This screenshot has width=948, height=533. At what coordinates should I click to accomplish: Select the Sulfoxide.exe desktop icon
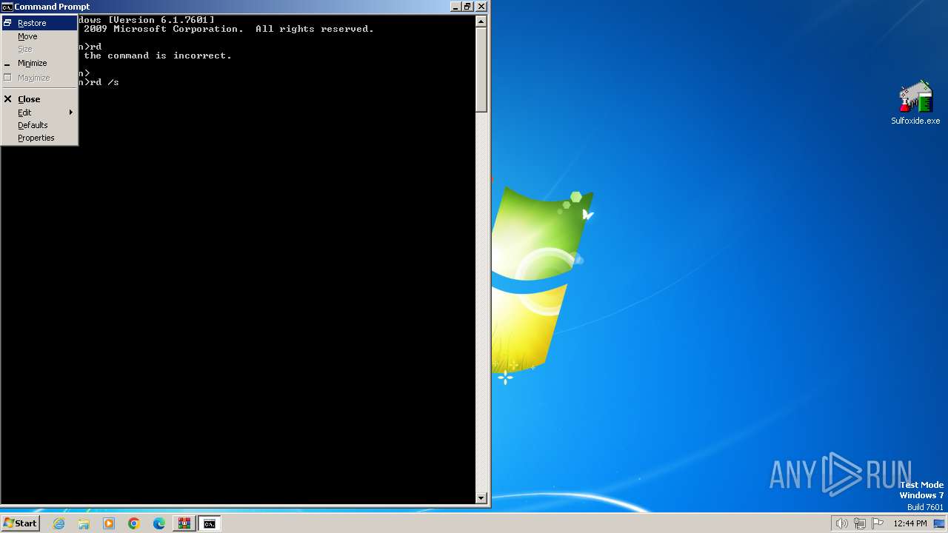pyautogui.click(x=915, y=103)
